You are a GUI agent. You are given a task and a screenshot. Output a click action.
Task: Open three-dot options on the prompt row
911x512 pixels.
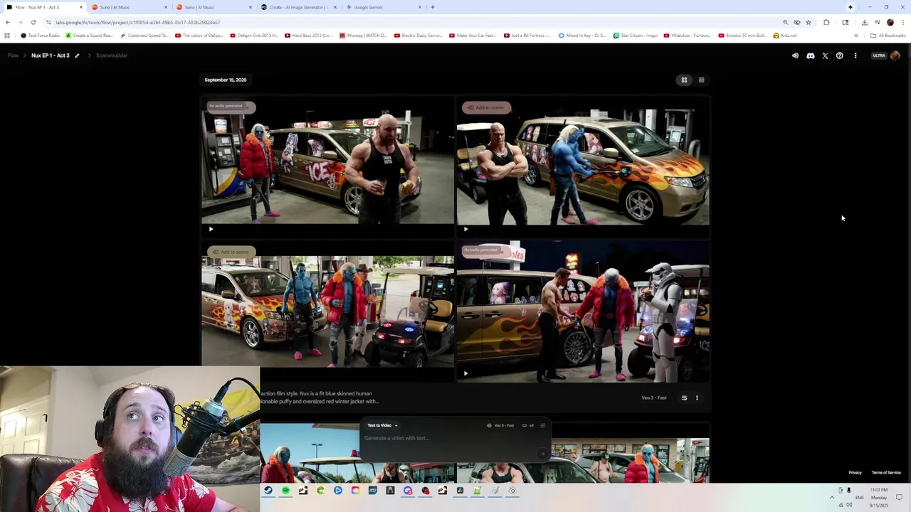[x=697, y=398]
